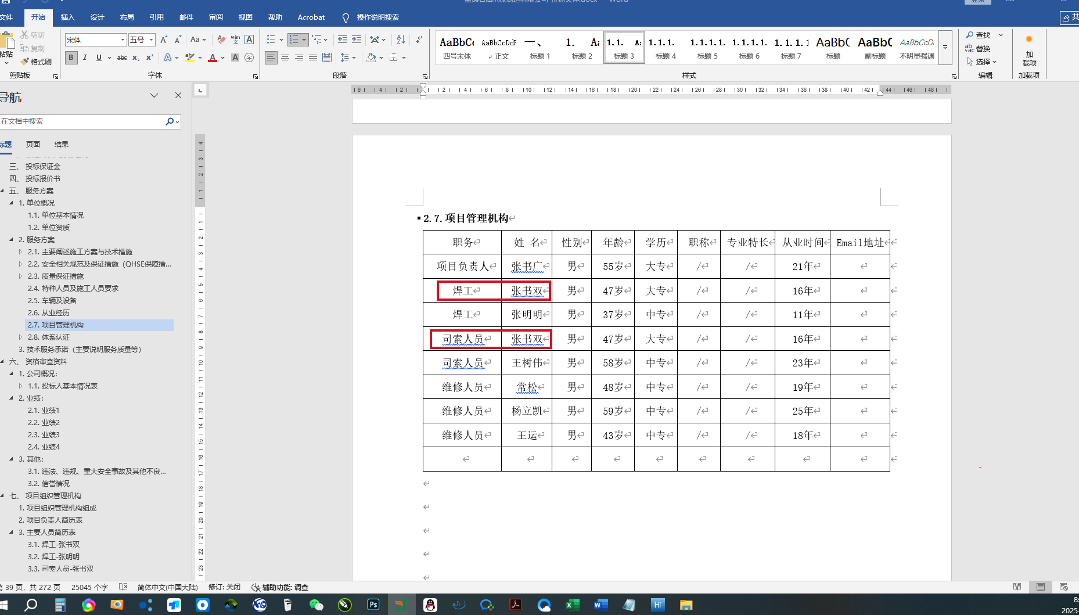Click the Windows search icon on taskbar
The width and height of the screenshot is (1079, 615).
point(31,605)
